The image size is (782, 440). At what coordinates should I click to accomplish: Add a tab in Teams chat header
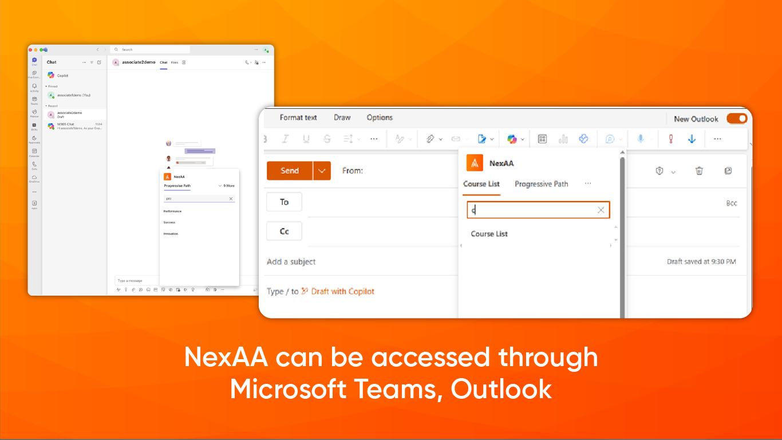(x=184, y=62)
